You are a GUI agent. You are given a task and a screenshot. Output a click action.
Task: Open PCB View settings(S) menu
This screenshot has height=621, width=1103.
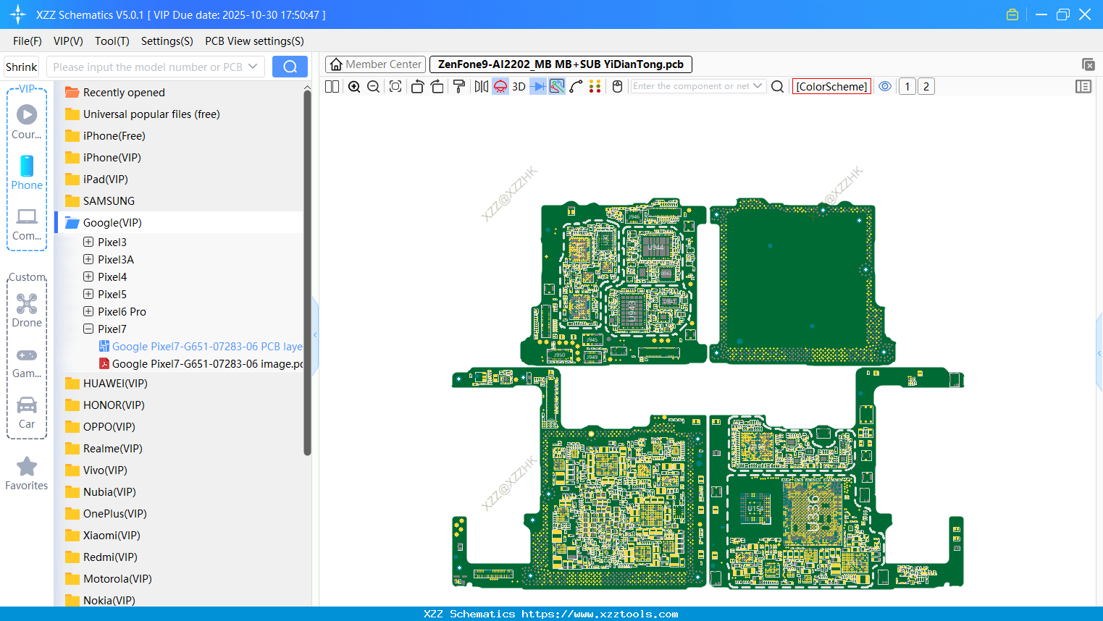pos(254,41)
